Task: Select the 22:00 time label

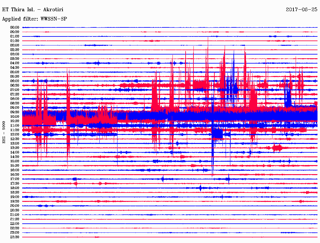Action: click(x=14, y=224)
